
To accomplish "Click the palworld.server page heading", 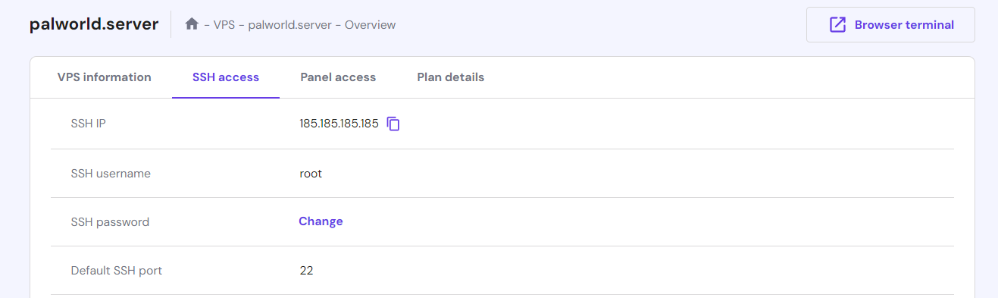I will coord(94,24).
